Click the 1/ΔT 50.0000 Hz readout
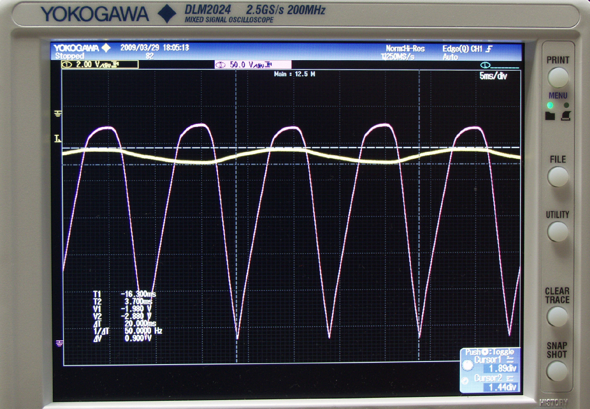This screenshot has width=590, height=409. [x=143, y=331]
